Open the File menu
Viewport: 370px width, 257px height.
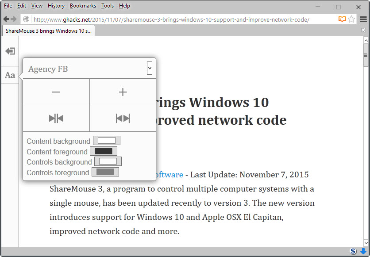pyautogui.click(x=8, y=6)
